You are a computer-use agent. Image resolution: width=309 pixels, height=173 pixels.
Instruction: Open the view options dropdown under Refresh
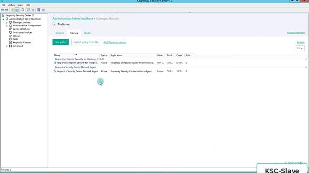(299, 48)
